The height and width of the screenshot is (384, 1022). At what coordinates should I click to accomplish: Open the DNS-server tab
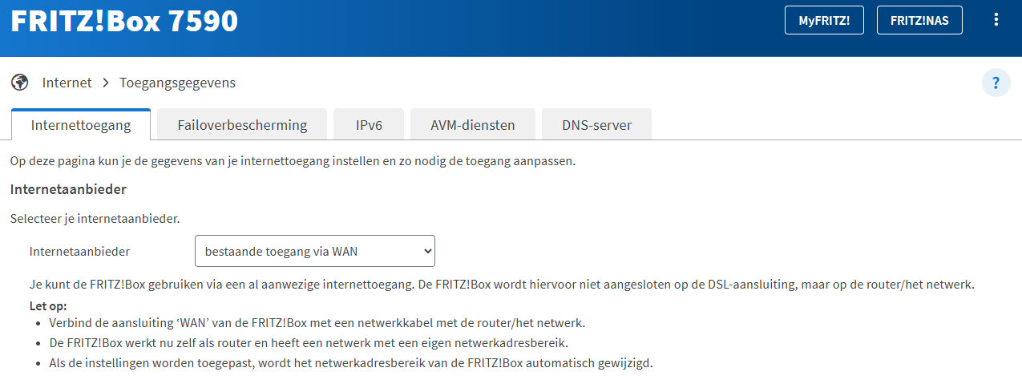596,125
